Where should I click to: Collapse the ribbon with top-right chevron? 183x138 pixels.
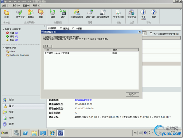180,10
